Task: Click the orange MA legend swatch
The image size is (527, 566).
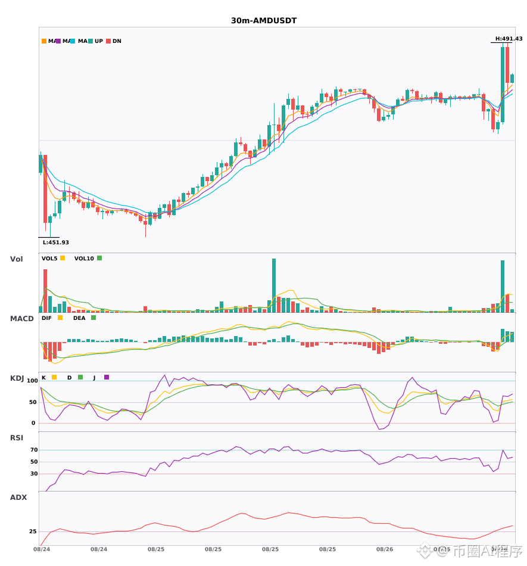Action: 44,41
